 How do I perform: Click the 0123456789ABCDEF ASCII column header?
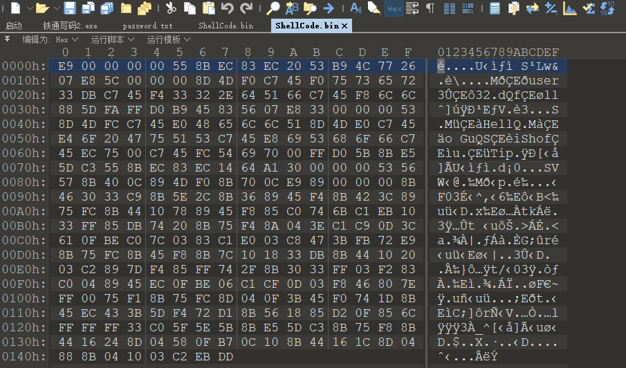tap(498, 52)
